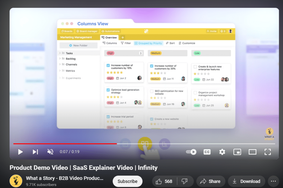Open the more actions ellipsis menu
Image resolution: width=283 pixels, height=188 pixels.
pyautogui.click(x=273, y=181)
